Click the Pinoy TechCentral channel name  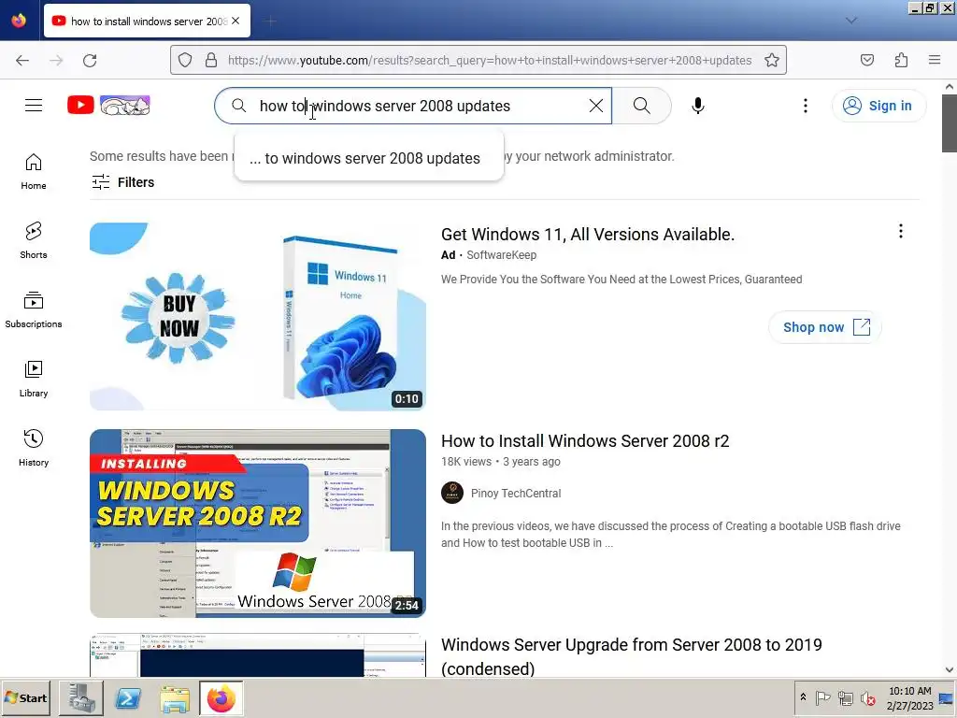point(516,494)
